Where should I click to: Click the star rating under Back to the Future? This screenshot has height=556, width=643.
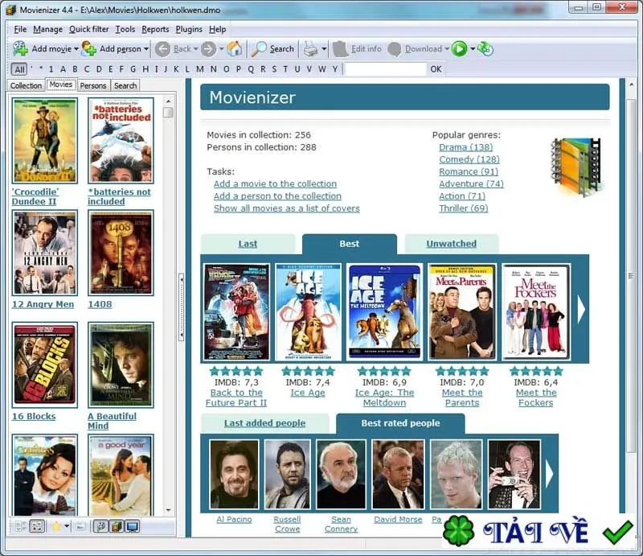tap(236, 372)
